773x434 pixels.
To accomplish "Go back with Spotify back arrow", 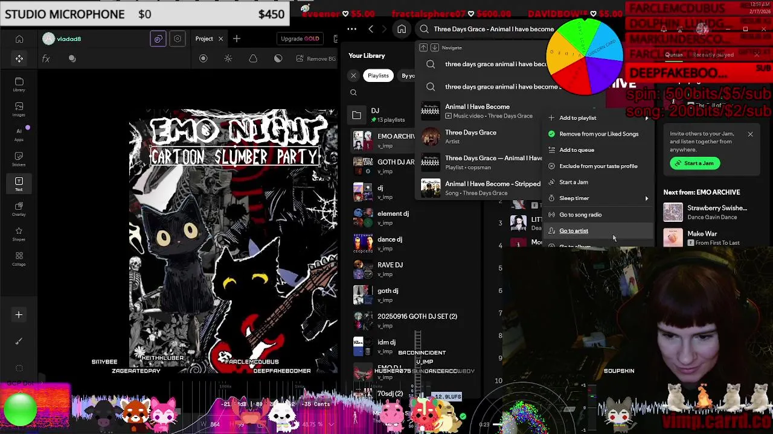I will 371,29.
